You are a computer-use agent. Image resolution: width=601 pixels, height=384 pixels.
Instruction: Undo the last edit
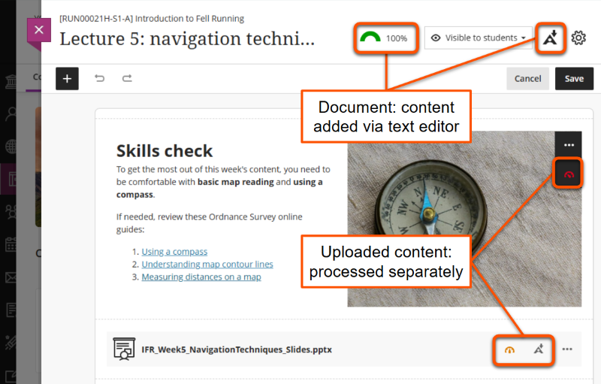click(x=98, y=78)
